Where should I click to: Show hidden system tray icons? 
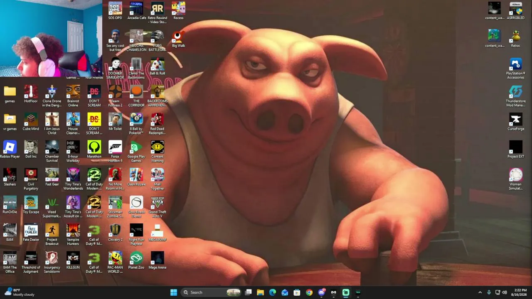480,292
